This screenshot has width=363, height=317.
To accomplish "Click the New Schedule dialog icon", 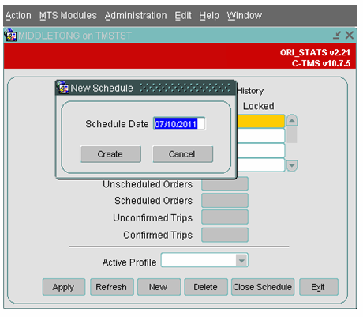I will [x=63, y=88].
